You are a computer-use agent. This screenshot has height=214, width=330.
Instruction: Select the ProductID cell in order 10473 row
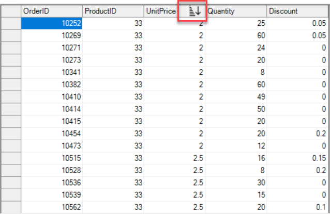[113, 146]
